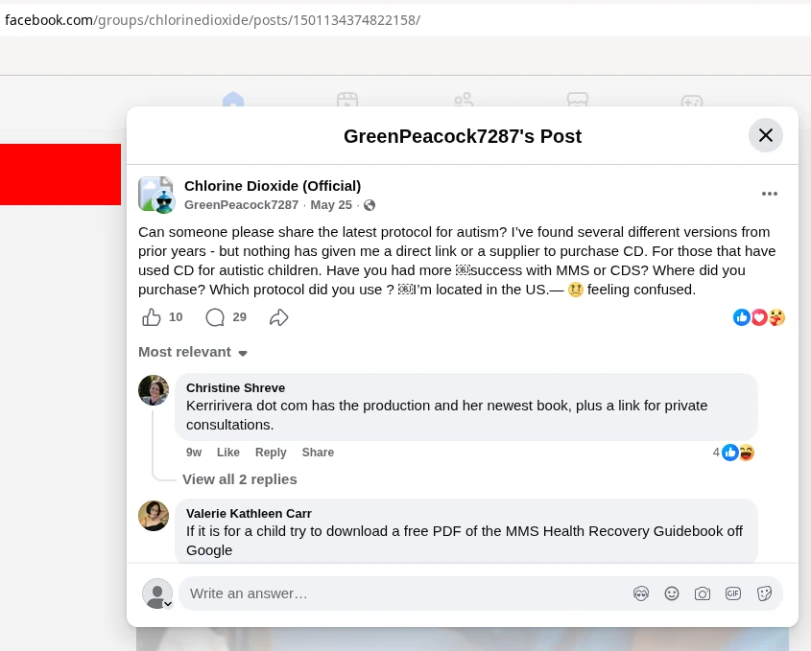Click the public globe audience icon

click(370, 205)
